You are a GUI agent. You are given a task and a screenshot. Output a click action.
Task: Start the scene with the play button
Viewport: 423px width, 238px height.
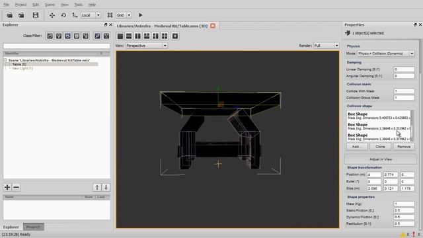pyautogui.click(x=140, y=15)
